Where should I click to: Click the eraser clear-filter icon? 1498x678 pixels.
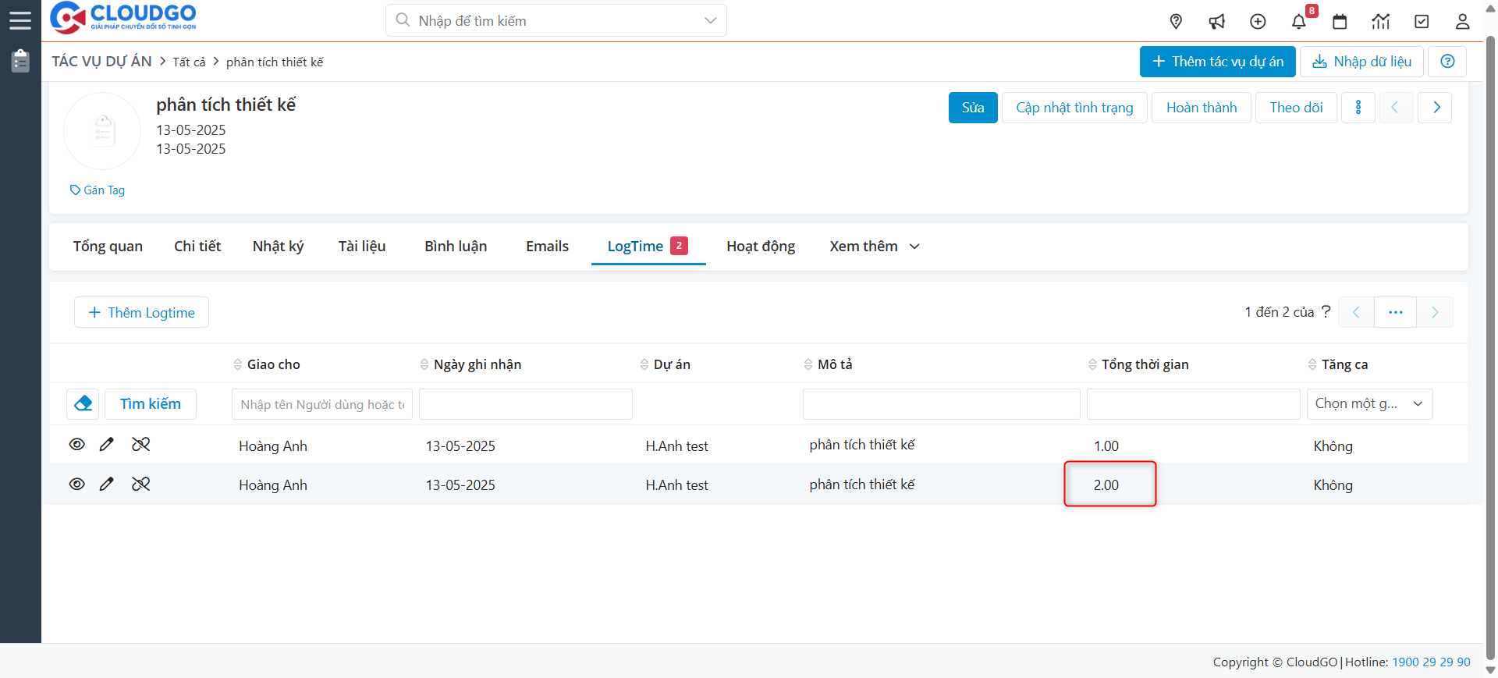click(x=83, y=404)
